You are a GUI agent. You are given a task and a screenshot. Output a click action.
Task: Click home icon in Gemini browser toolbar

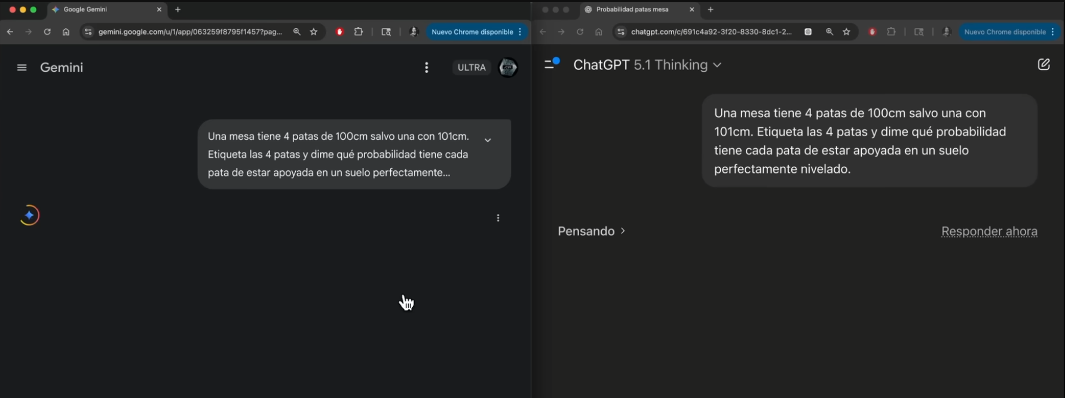pyautogui.click(x=66, y=32)
